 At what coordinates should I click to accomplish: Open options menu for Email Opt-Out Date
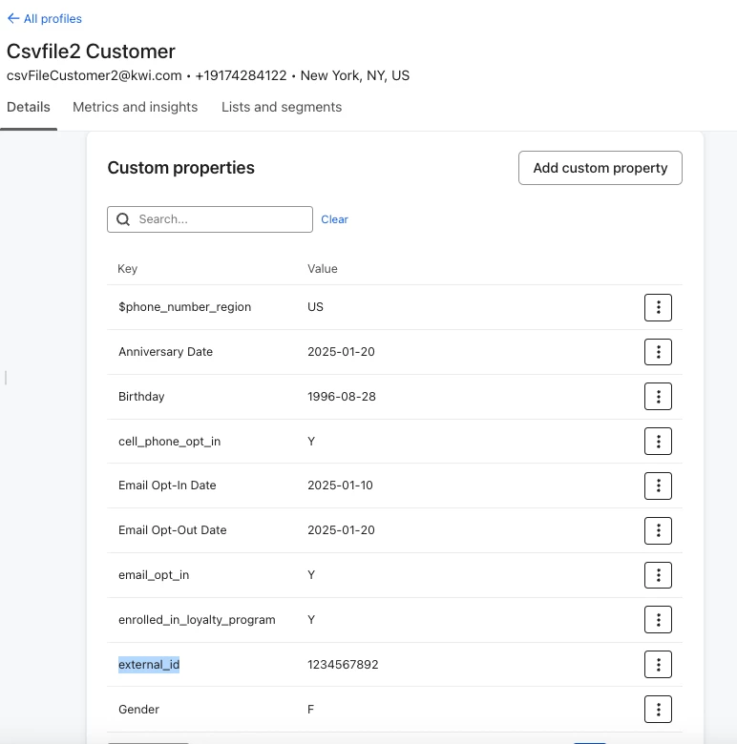[x=658, y=530]
